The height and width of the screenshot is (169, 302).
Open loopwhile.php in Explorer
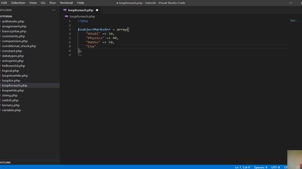point(13,91)
